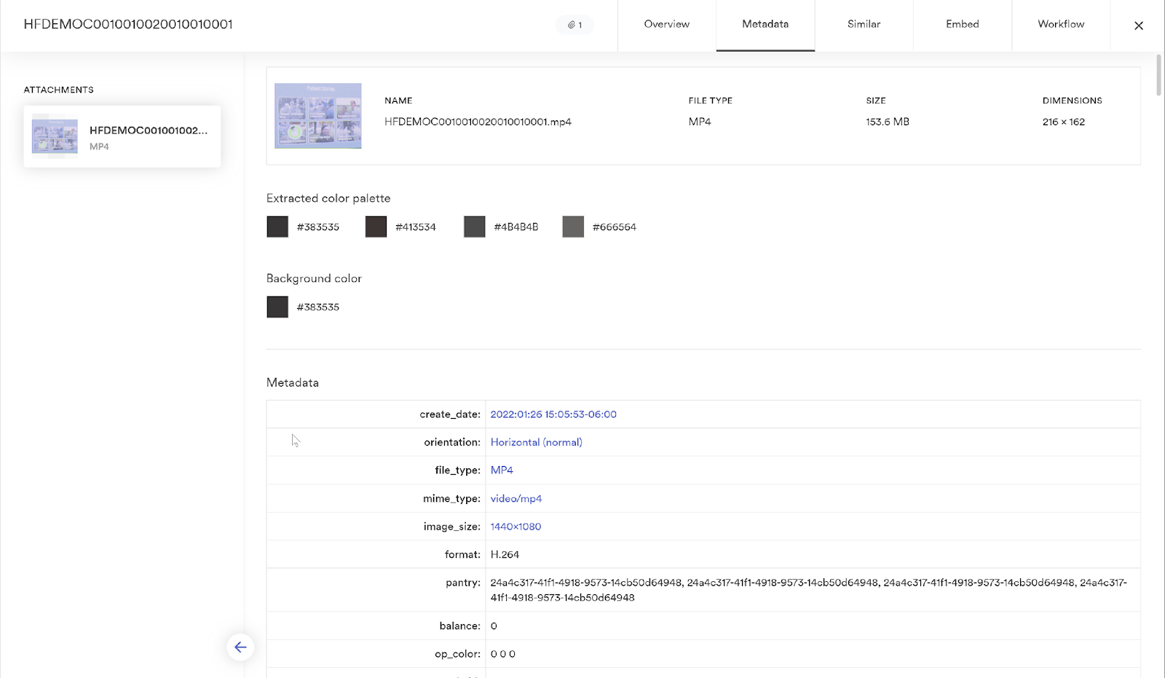Screen dimensions: 1165x678
Task: Click the MP4 file_type link
Action: (502, 470)
